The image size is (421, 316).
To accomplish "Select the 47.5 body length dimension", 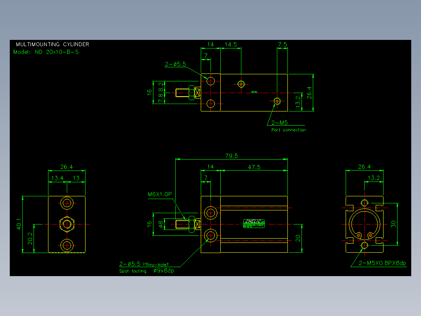I will pyautogui.click(x=254, y=167).
